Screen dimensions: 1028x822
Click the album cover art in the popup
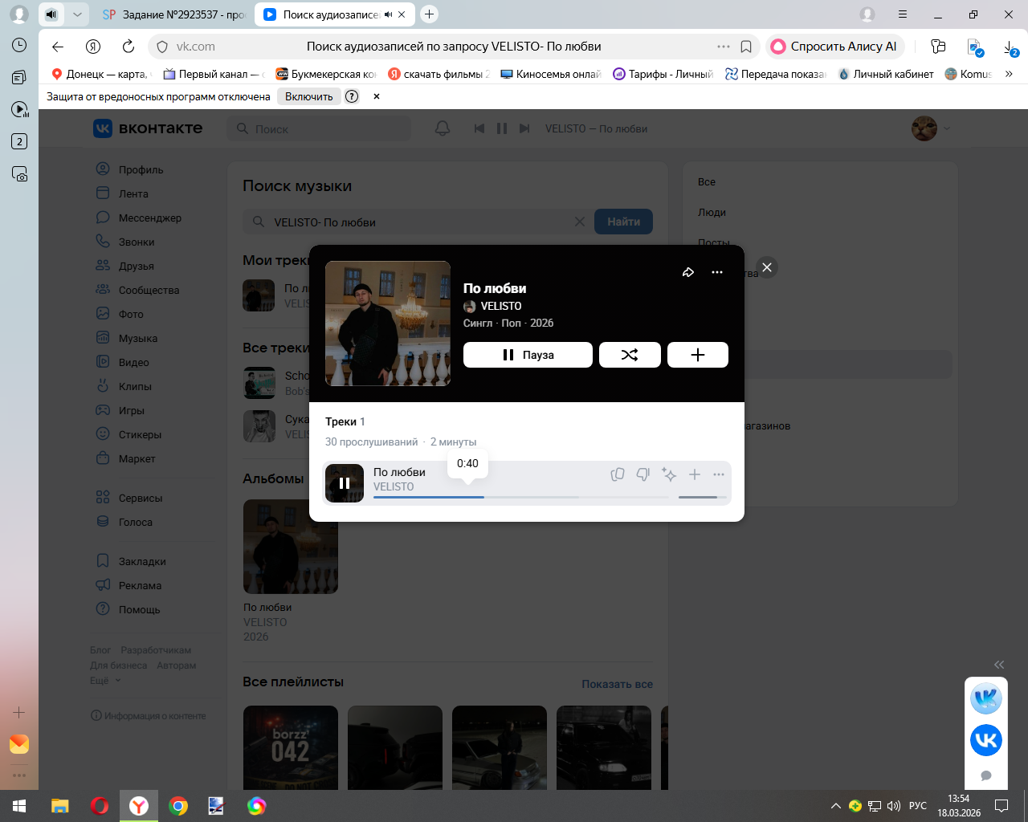click(388, 324)
